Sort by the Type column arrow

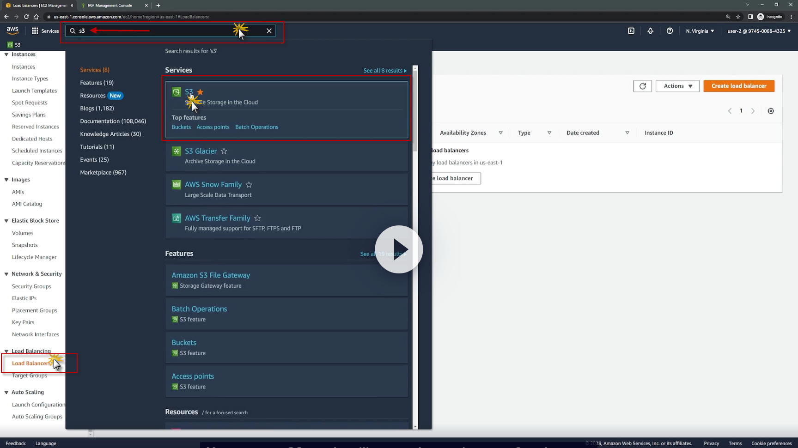pyautogui.click(x=549, y=133)
